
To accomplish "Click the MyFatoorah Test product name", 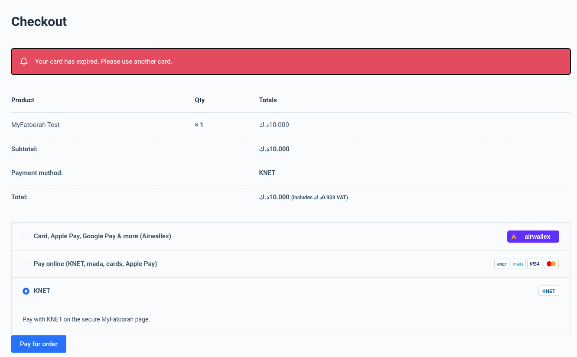I will click(36, 125).
